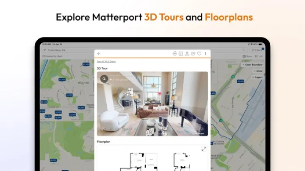
Task: Tap the street view person icon
Action: click(187, 54)
